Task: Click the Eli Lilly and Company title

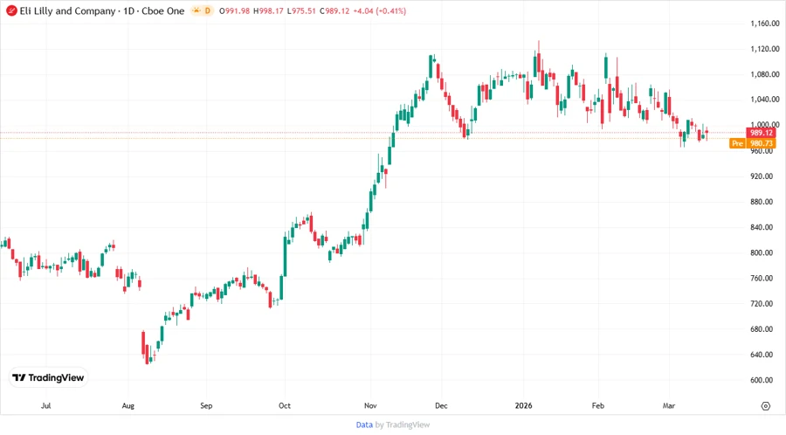Action: 67,10
